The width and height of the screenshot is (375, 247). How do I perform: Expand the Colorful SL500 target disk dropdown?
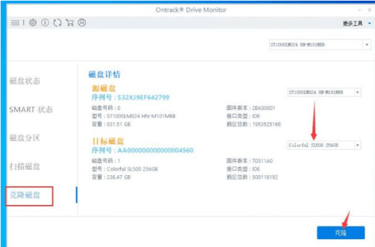(324, 145)
